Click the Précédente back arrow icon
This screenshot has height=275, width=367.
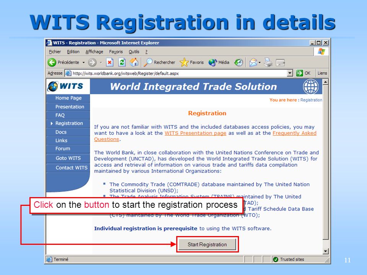52,62
